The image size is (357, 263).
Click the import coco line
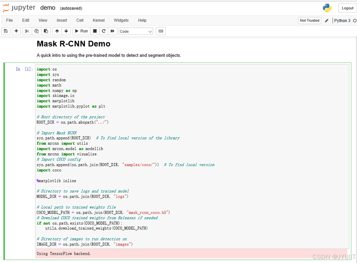[x=49, y=170]
